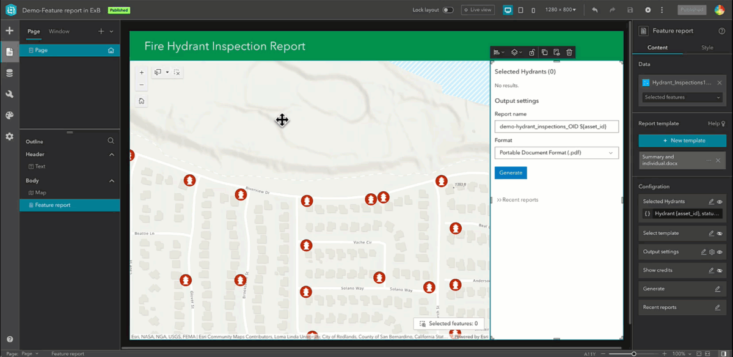Open the Utilities wrench panel
The width and height of the screenshot is (733, 357).
click(x=9, y=94)
